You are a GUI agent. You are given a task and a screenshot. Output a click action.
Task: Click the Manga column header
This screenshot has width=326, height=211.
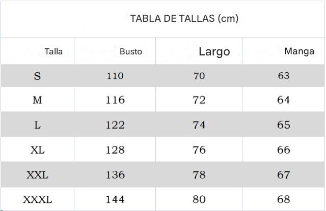299,51
